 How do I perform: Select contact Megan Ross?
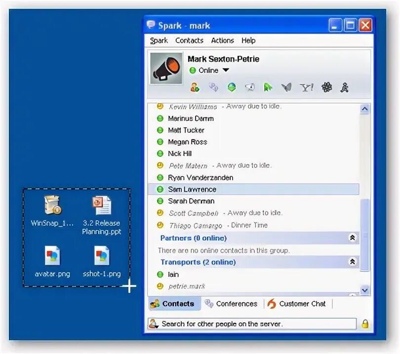253,142
